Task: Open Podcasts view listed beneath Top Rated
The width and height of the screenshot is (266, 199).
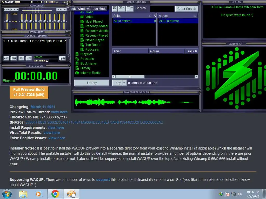Action: click(90, 49)
